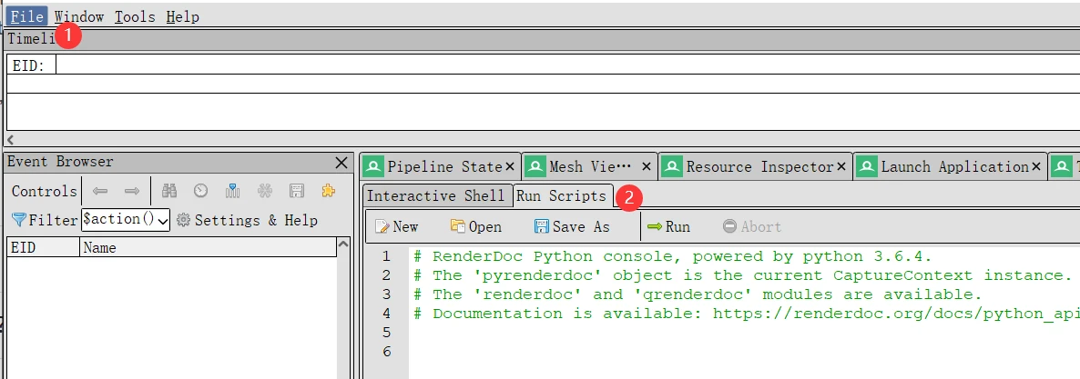
Task: Go to previous event with left arrow
Action: pos(100,191)
